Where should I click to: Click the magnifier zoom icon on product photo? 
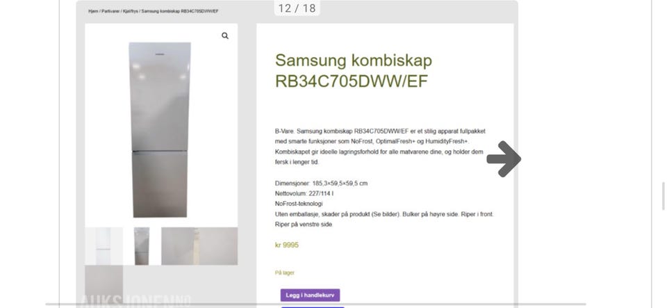tap(225, 35)
